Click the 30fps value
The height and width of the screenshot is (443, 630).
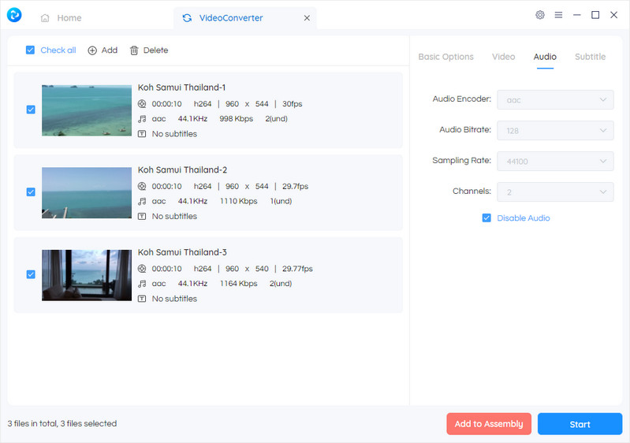(x=292, y=104)
